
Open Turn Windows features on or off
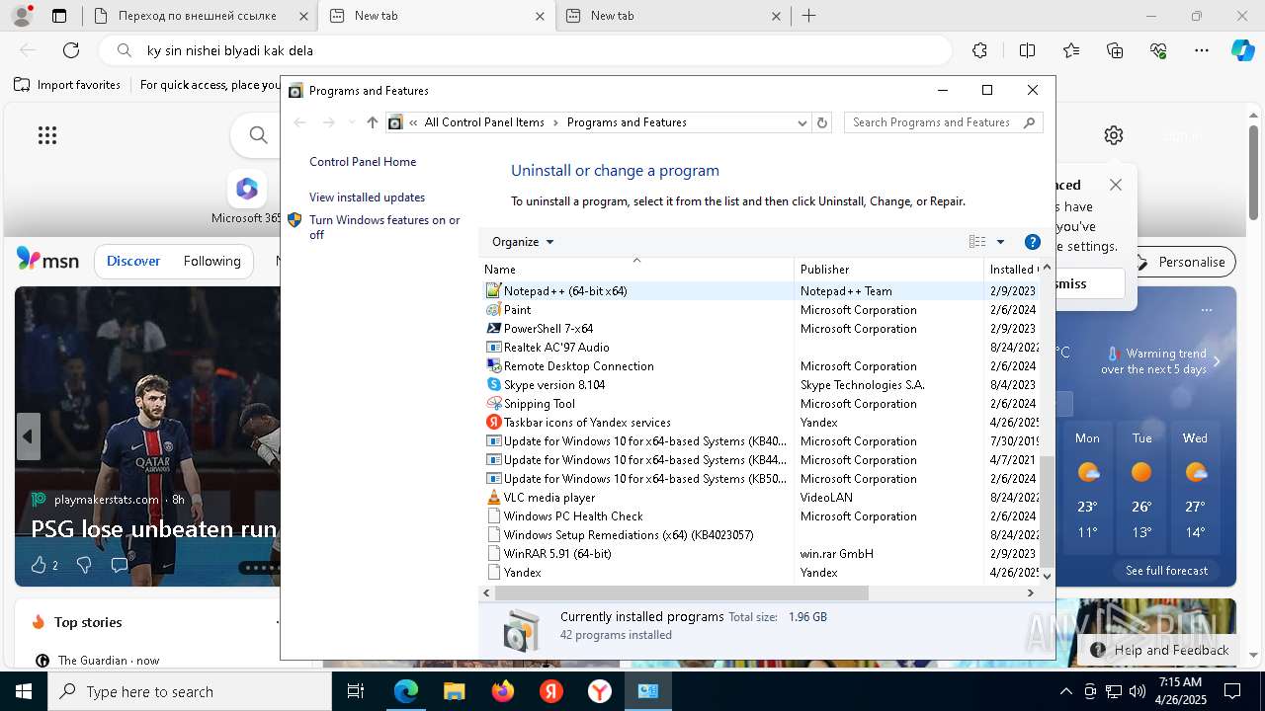(x=384, y=227)
